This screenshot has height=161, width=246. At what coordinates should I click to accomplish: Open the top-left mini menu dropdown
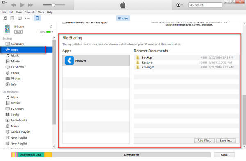click(x=4, y=2)
